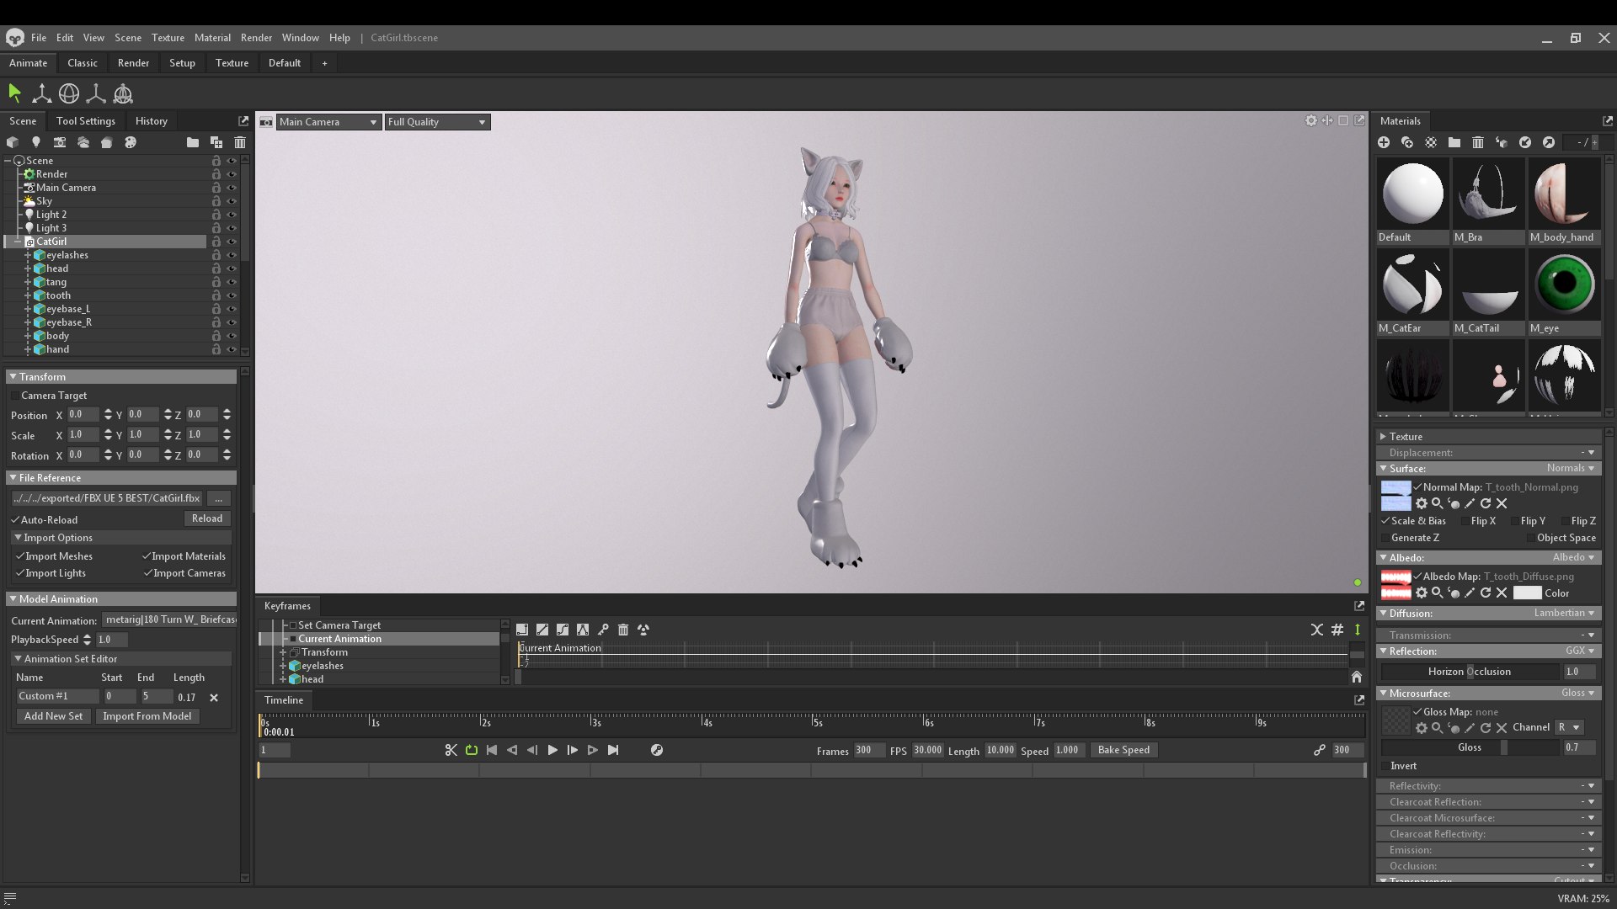Toggle visibility of eyelashes mesh

pos(232,255)
